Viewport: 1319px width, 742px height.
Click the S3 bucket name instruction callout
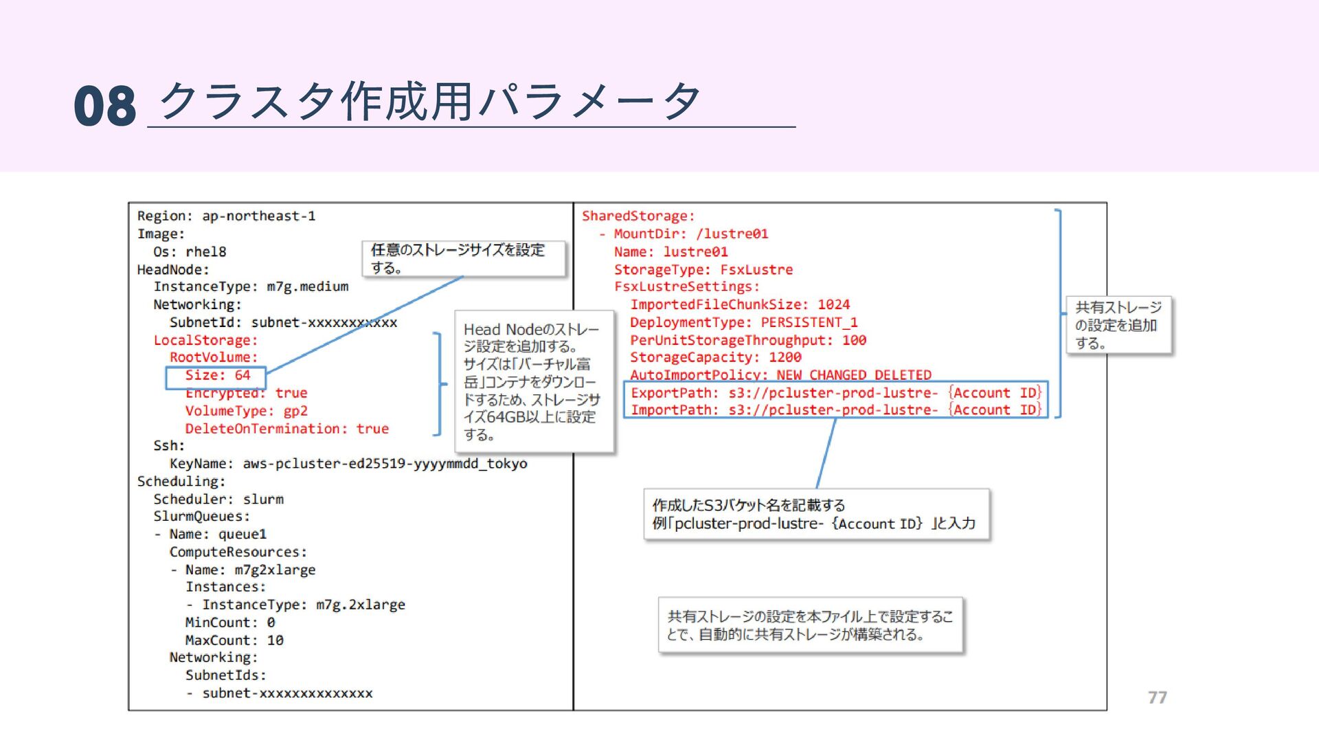tap(815, 515)
